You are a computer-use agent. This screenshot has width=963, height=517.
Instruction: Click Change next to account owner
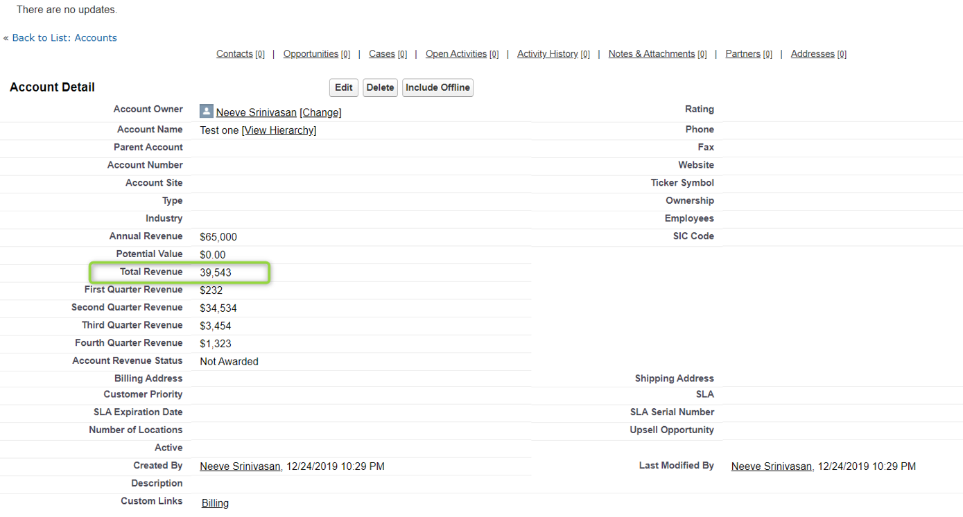(320, 112)
